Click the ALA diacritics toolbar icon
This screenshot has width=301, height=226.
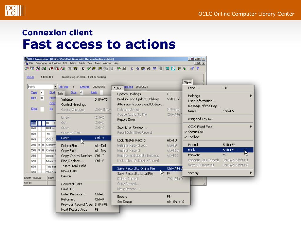tap(154, 68)
